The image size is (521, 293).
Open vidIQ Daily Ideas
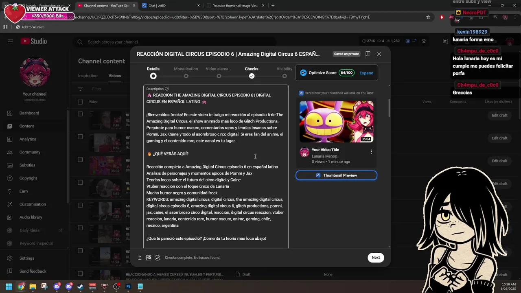(29, 230)
